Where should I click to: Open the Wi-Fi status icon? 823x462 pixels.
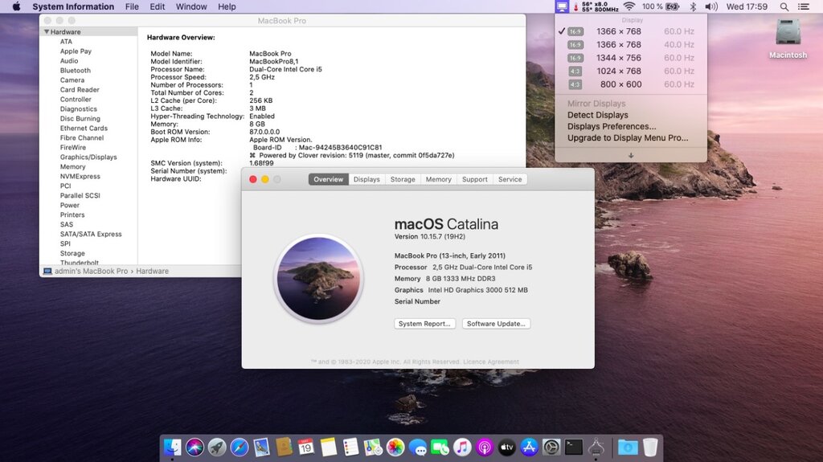(x=629, y=6)
